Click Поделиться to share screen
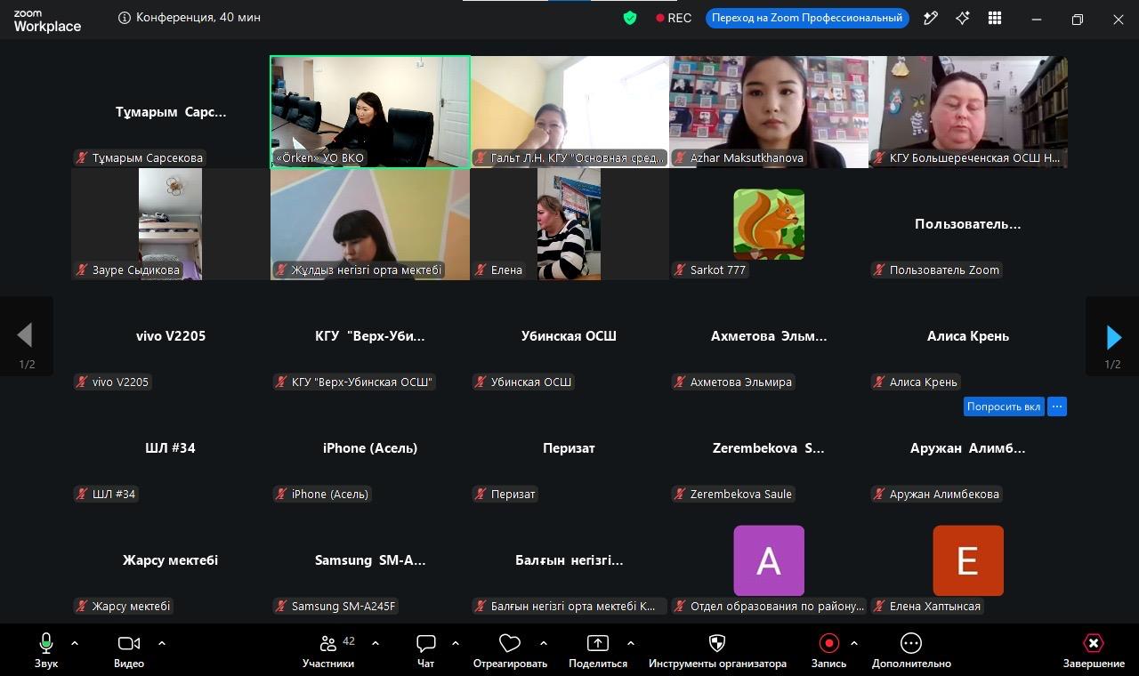Viewport: 1139px width, 676px height. pyautogui.click(x=598, y=650)
